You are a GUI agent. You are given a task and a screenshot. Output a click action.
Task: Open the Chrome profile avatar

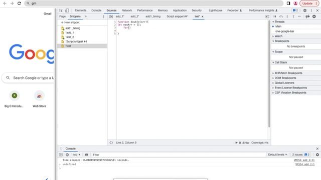(x=295, y=3)
